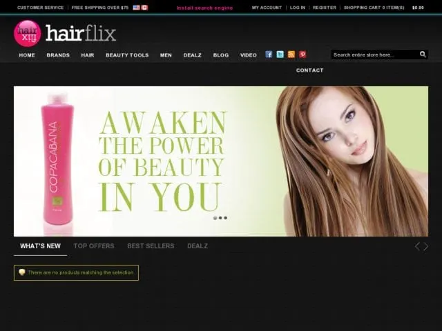Click the search magnifier icon
Screen dimensions: 442x331
tap(423, 54)
